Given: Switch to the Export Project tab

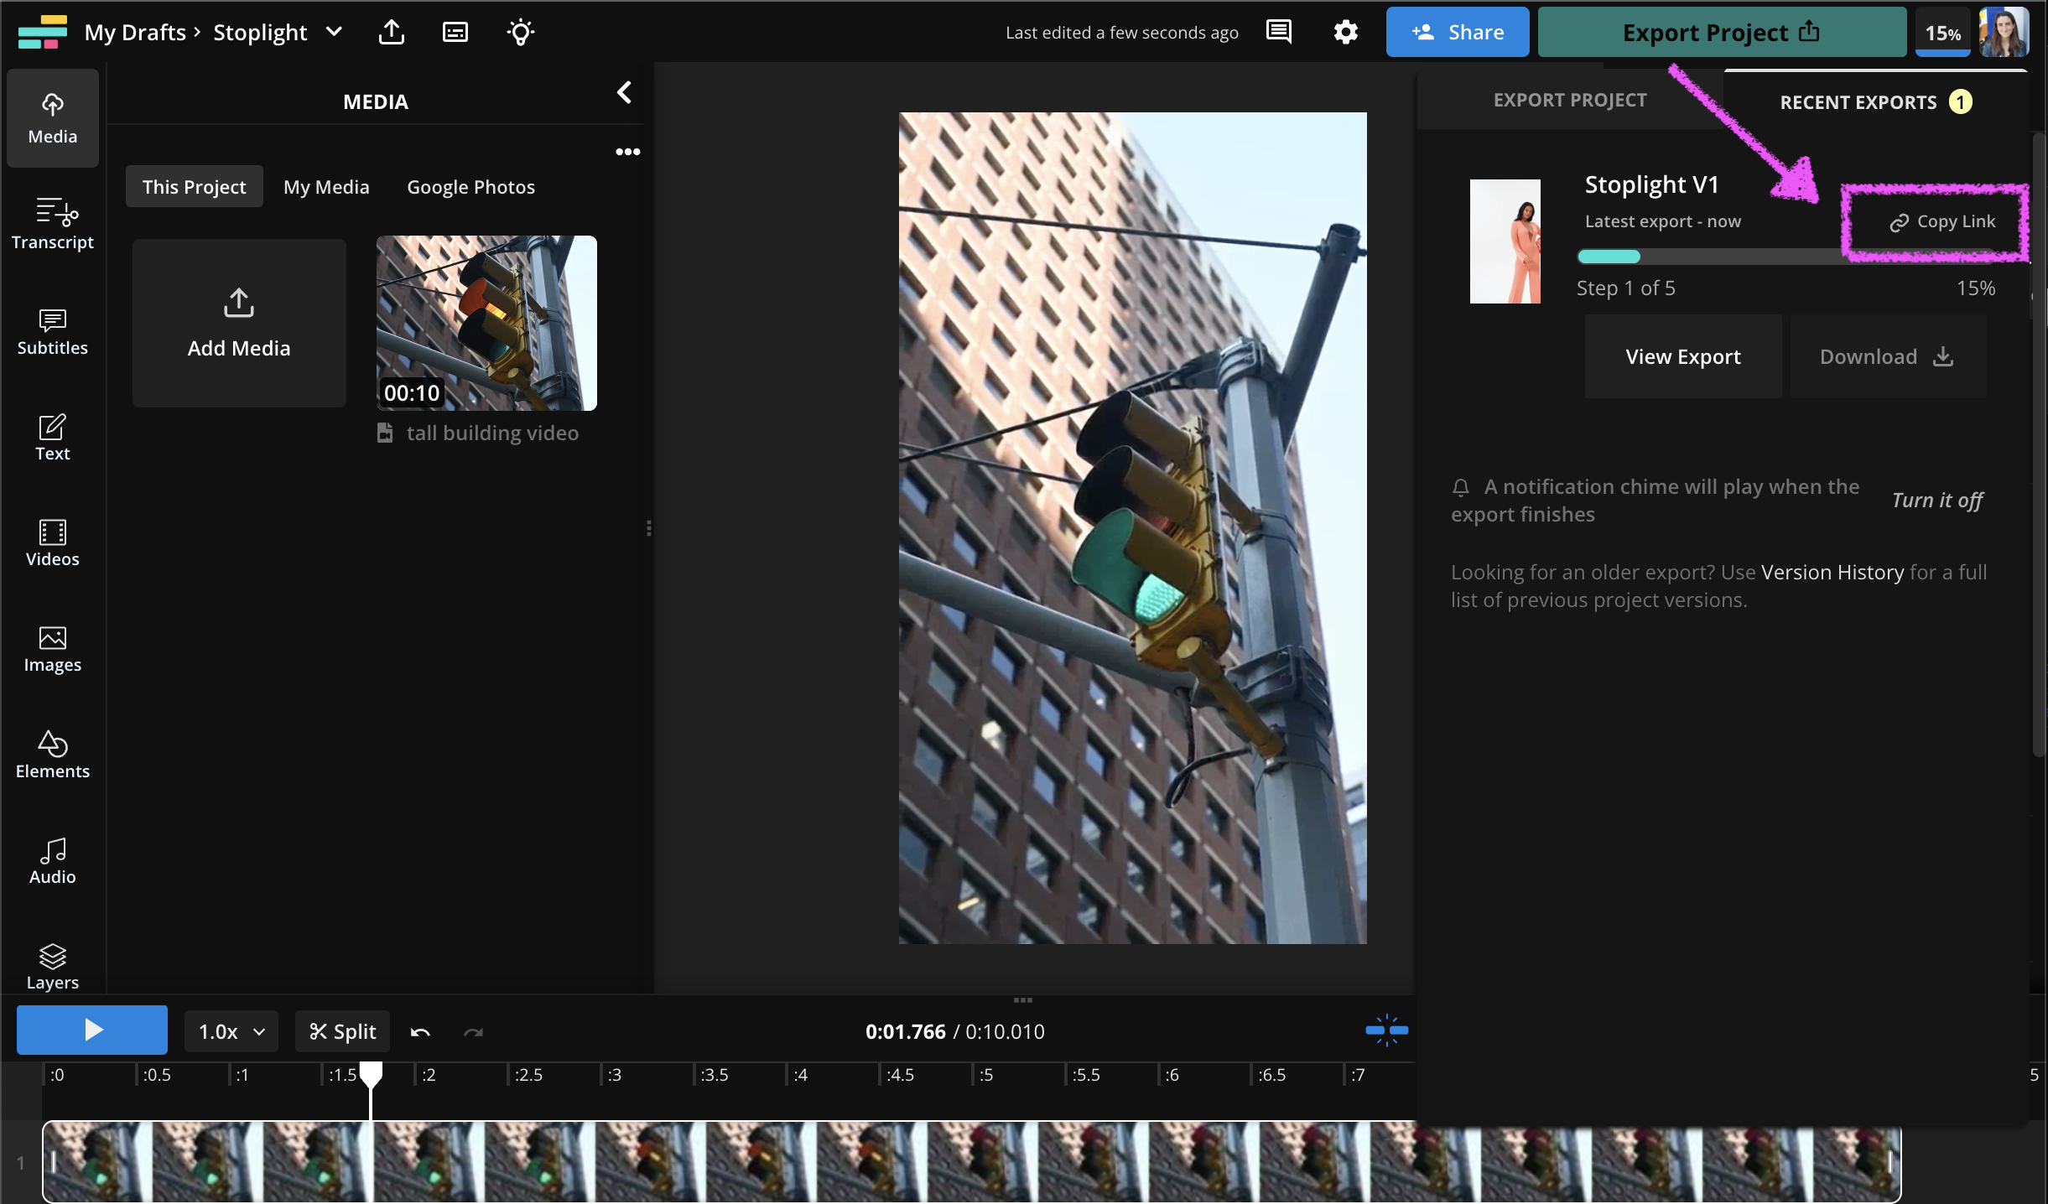Looking at the screenshot, I should pyautogui.click(x=1569, y=101).
